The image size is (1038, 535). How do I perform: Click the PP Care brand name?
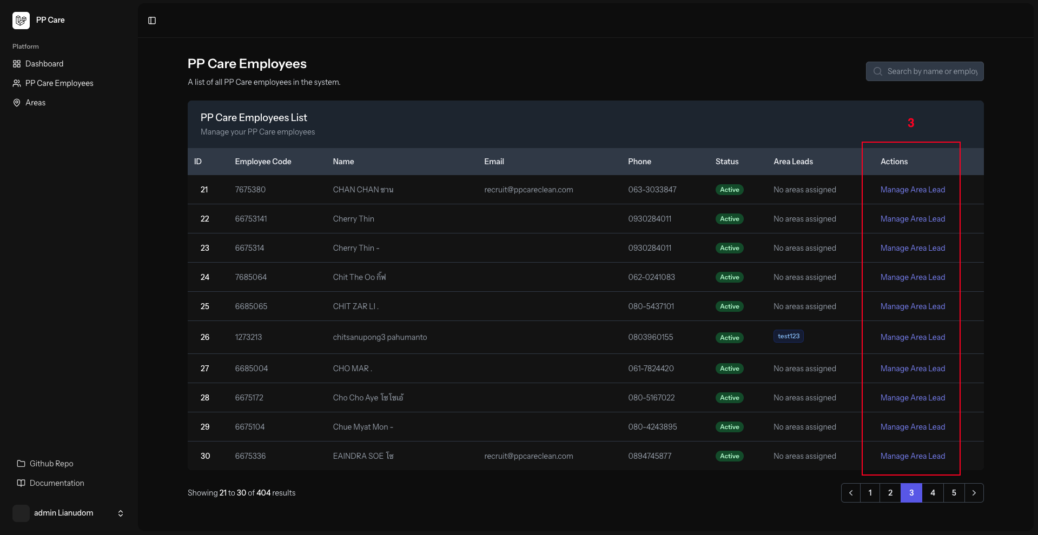(50, 20)
